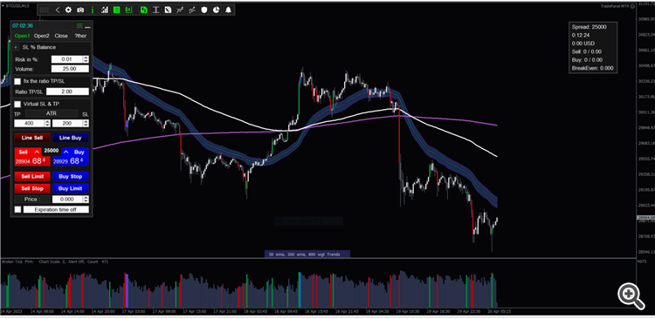Click the 50 ema, 200 ema Trends label

307,254
